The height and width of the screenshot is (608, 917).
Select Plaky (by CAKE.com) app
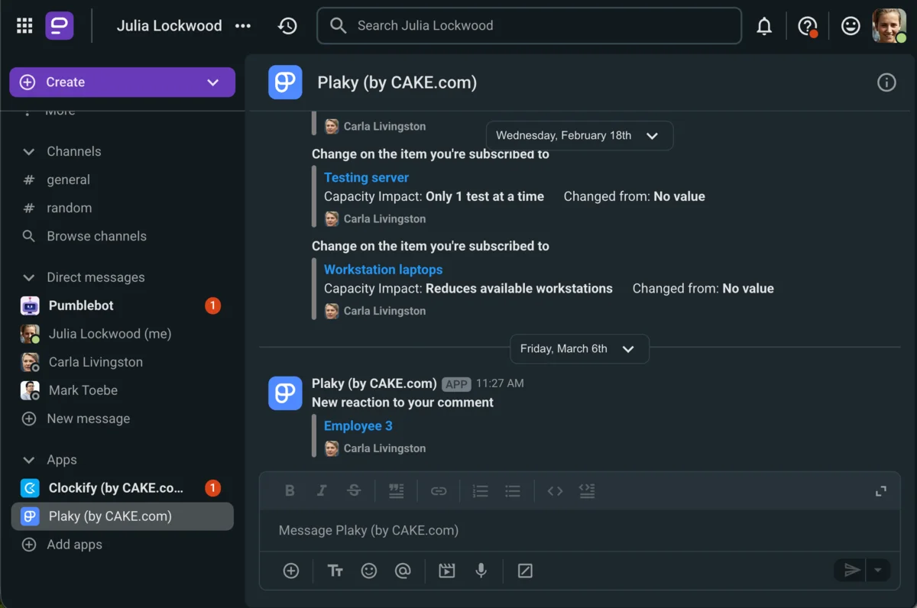tap(122, 517)
